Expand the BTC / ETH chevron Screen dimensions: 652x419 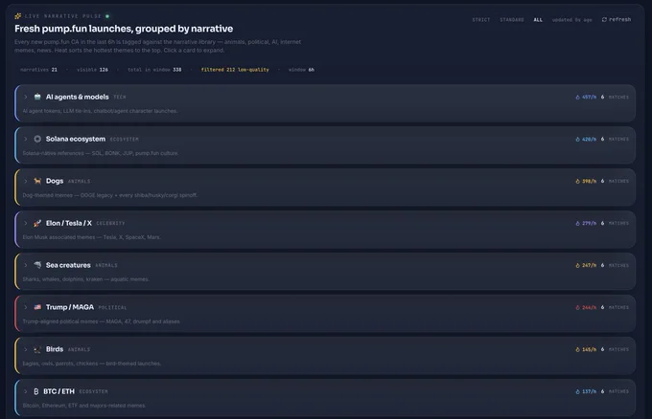point(25,391)
